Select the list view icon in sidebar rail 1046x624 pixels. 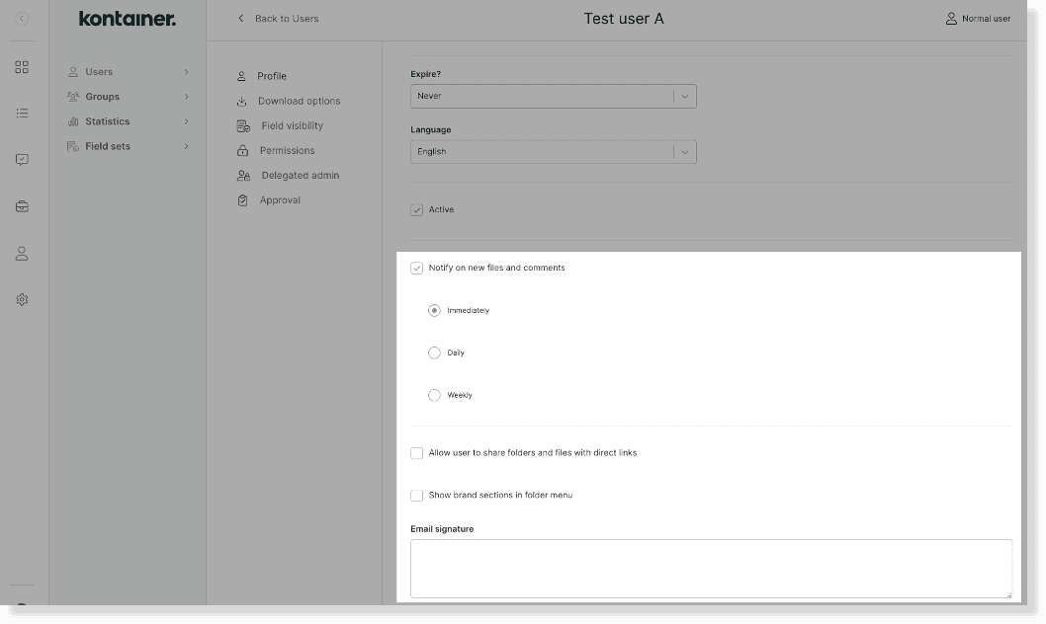[22, 113]
